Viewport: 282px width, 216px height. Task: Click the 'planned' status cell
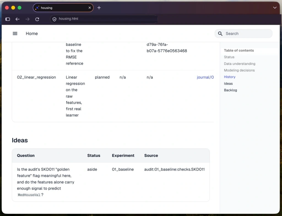[x=102, y=77]
